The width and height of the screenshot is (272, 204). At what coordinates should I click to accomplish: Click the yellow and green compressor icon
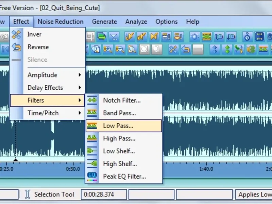point(207,37)
